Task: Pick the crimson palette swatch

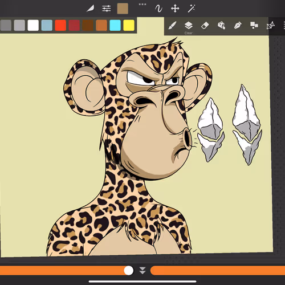Action: coord(74,25)
